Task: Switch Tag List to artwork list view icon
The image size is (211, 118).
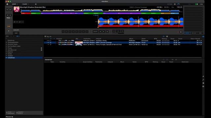Action: [167, 36]
